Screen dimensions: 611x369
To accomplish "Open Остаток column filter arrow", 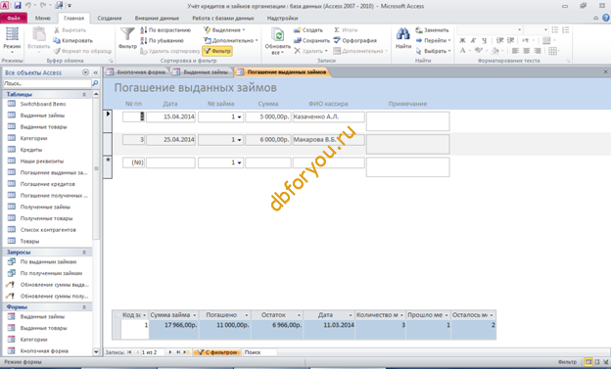I will (x=300, y=315).
